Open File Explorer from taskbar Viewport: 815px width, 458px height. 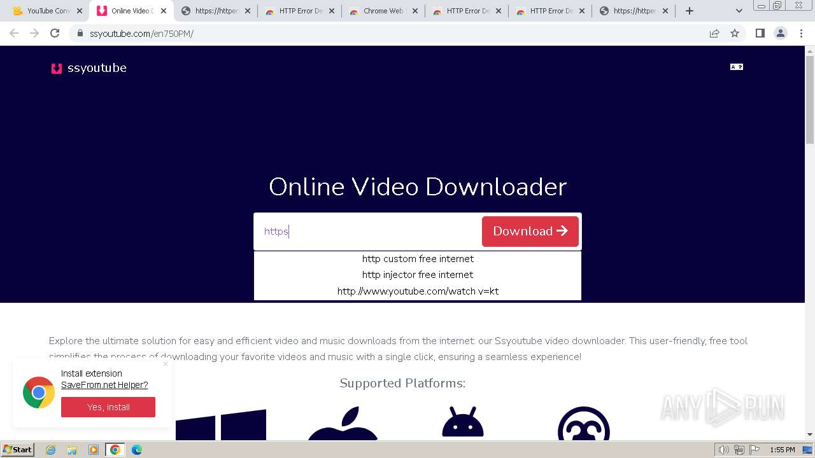[x=73, y=450]
